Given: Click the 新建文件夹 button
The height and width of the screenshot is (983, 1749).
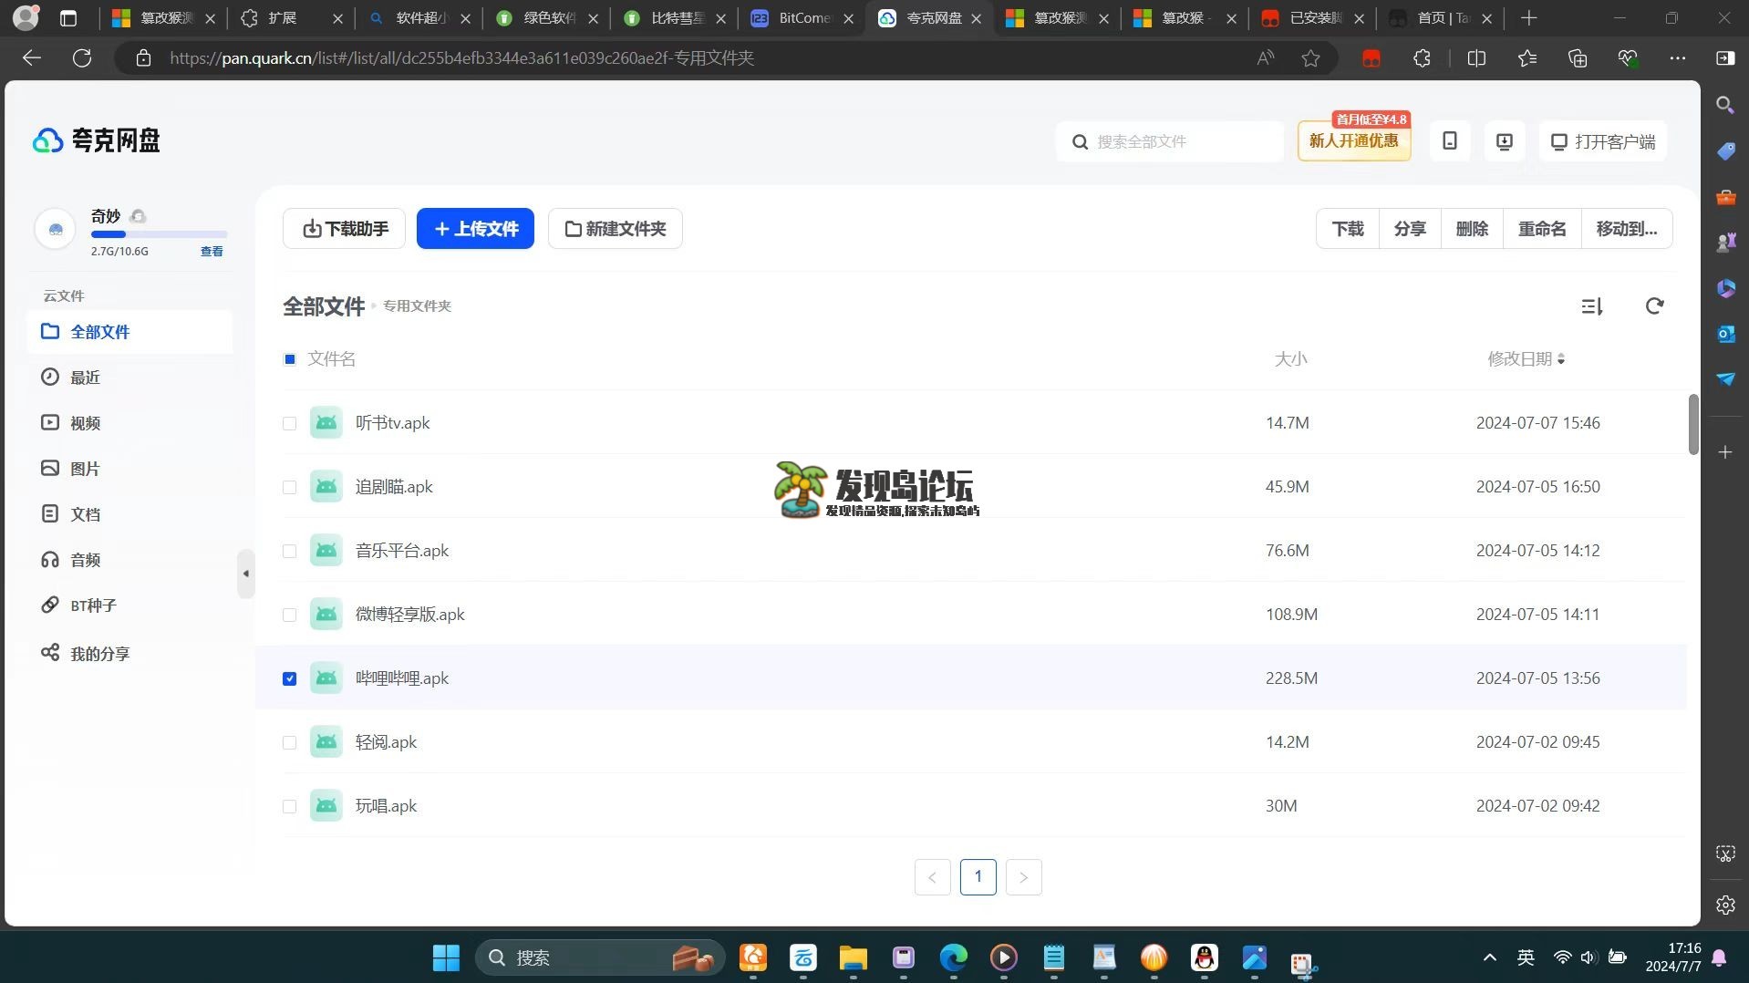Looking at the screenshot, I should (615, 229).
